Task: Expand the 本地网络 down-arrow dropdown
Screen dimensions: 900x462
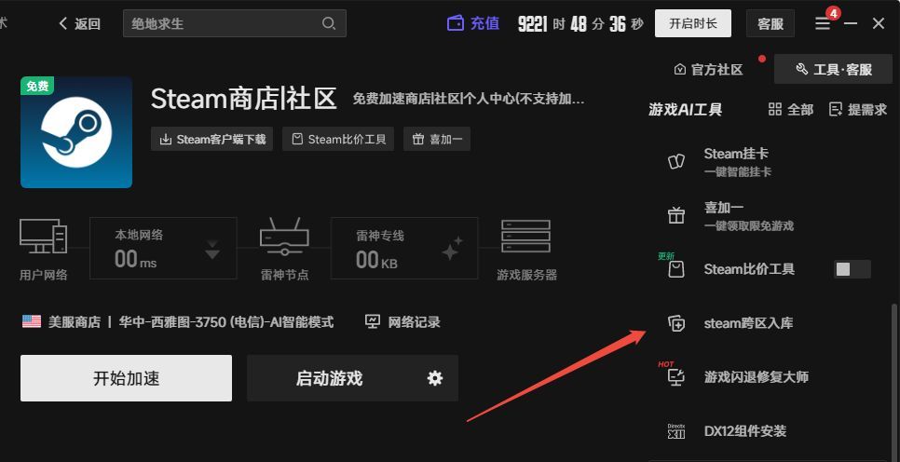Action: pyautogui.click(x=212, y=250)
